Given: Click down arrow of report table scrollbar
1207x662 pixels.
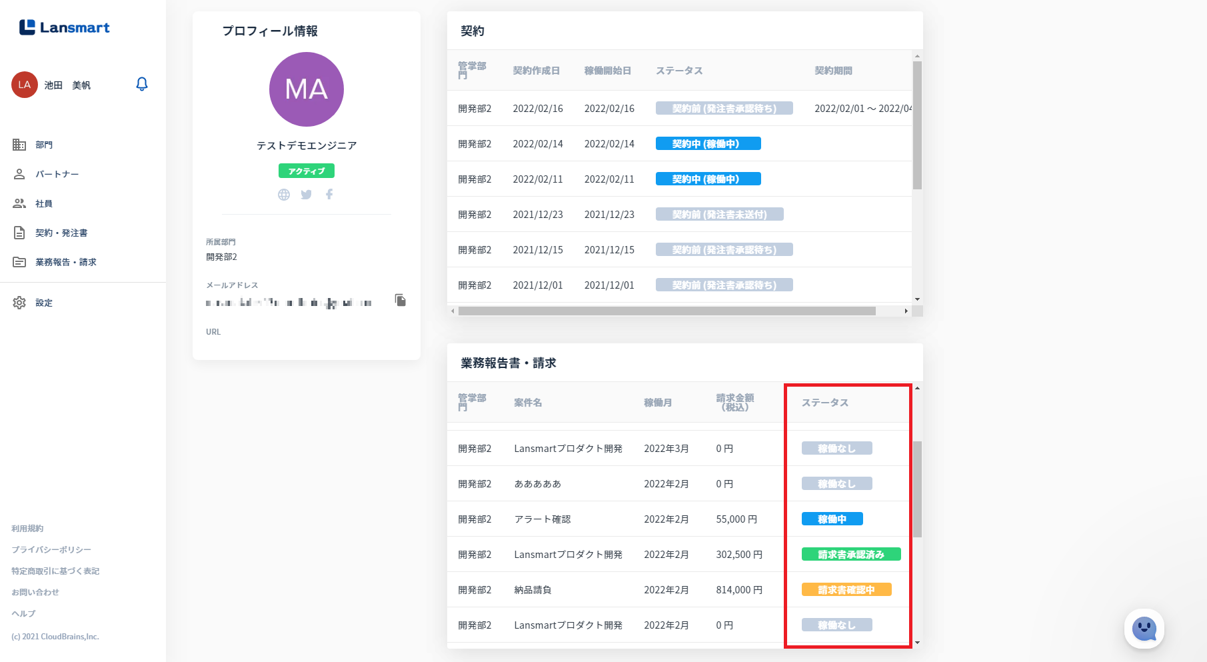Looking at the screenshot, I should (918, 643).
